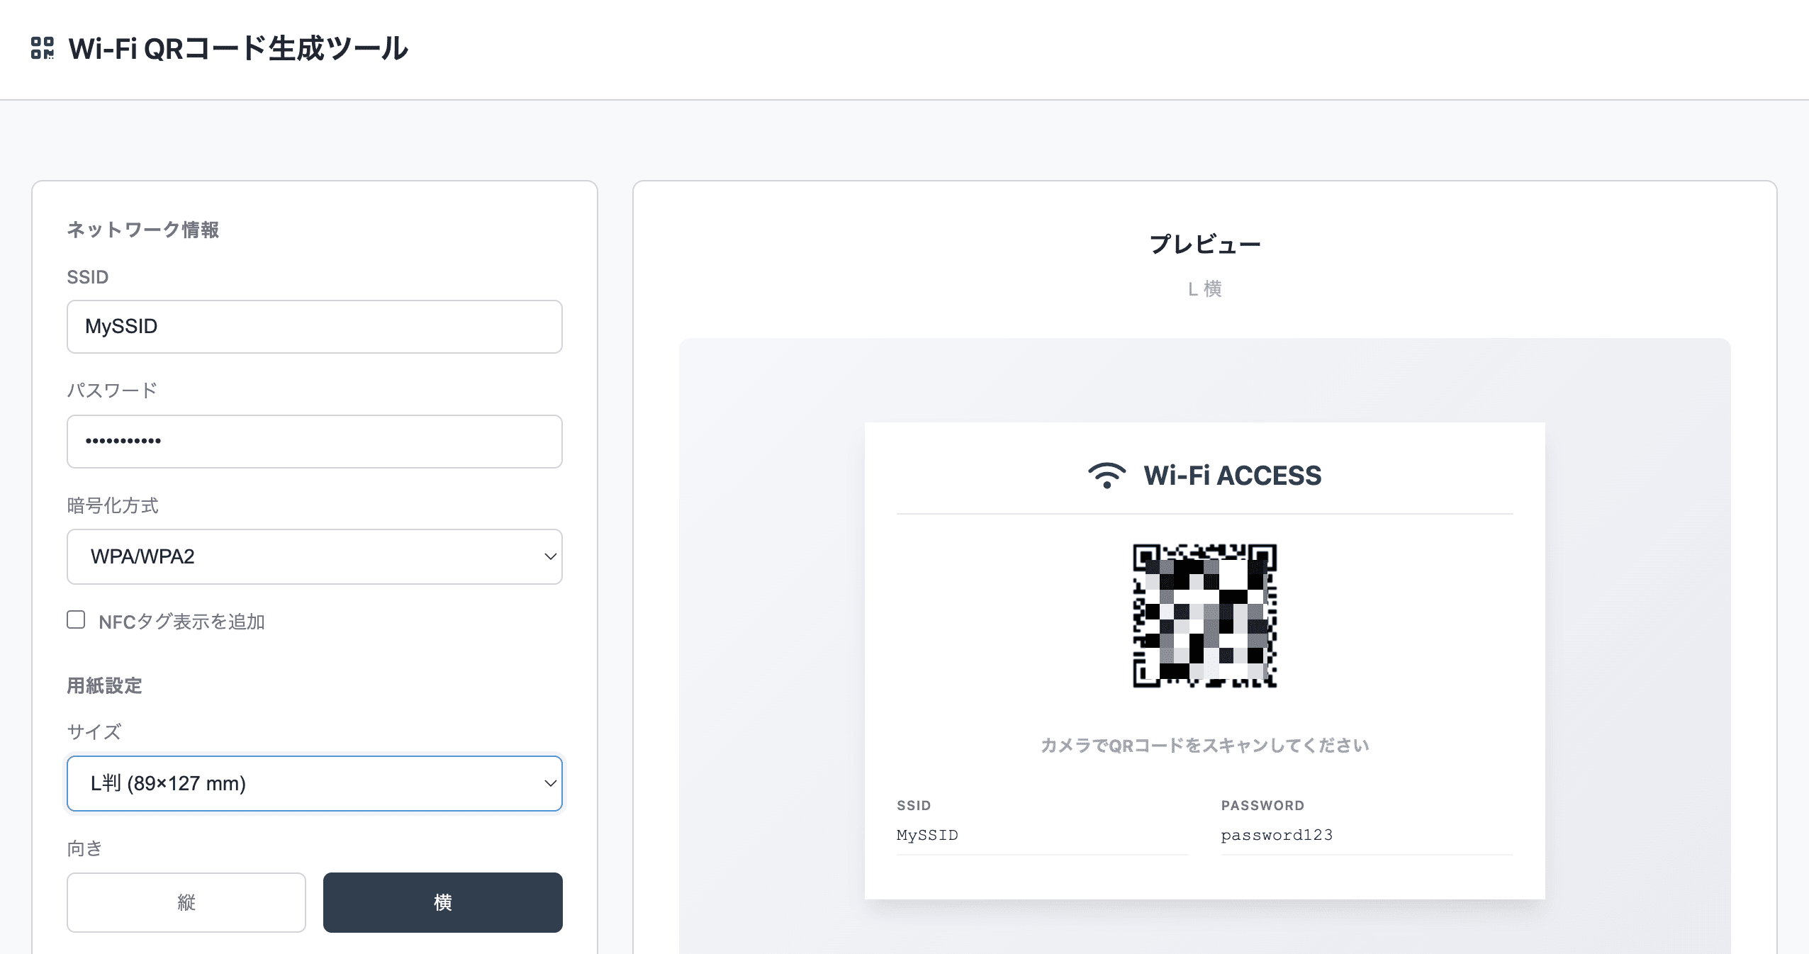
Task: Click chevron arrow of paper size dropdown
Action: pyautogui.click(x=550, y=783)
